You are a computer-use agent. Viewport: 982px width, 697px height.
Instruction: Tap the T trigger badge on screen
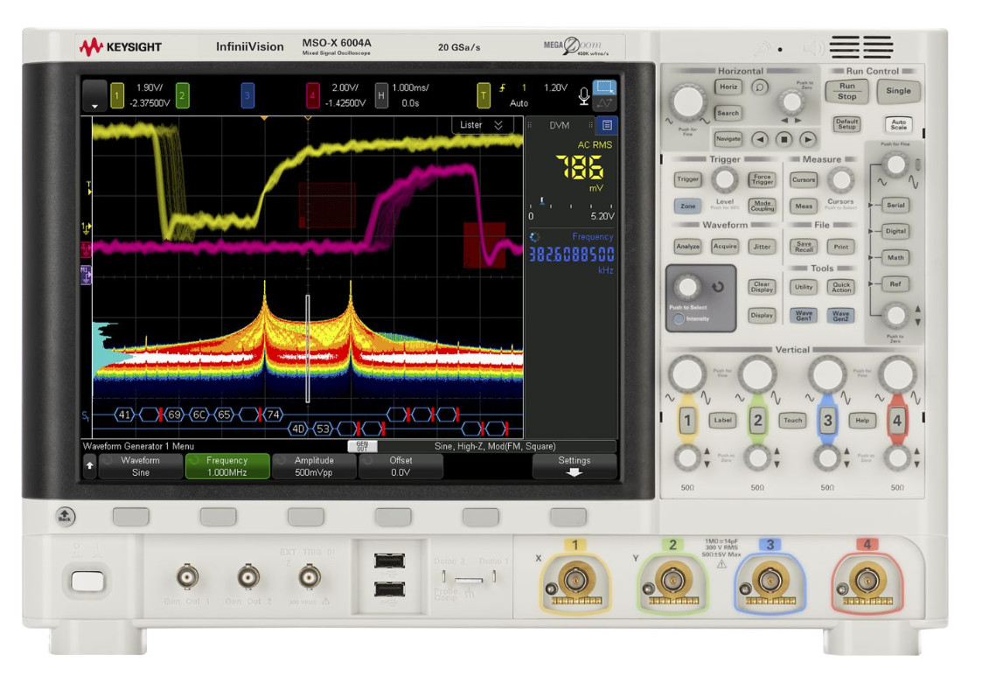(484, 96)
